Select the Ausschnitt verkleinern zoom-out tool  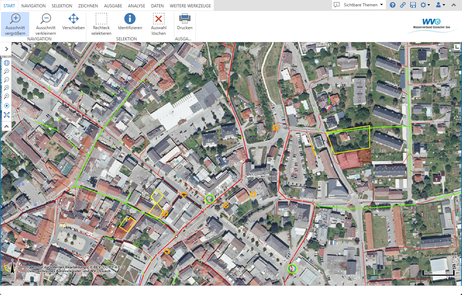(46, 24)
